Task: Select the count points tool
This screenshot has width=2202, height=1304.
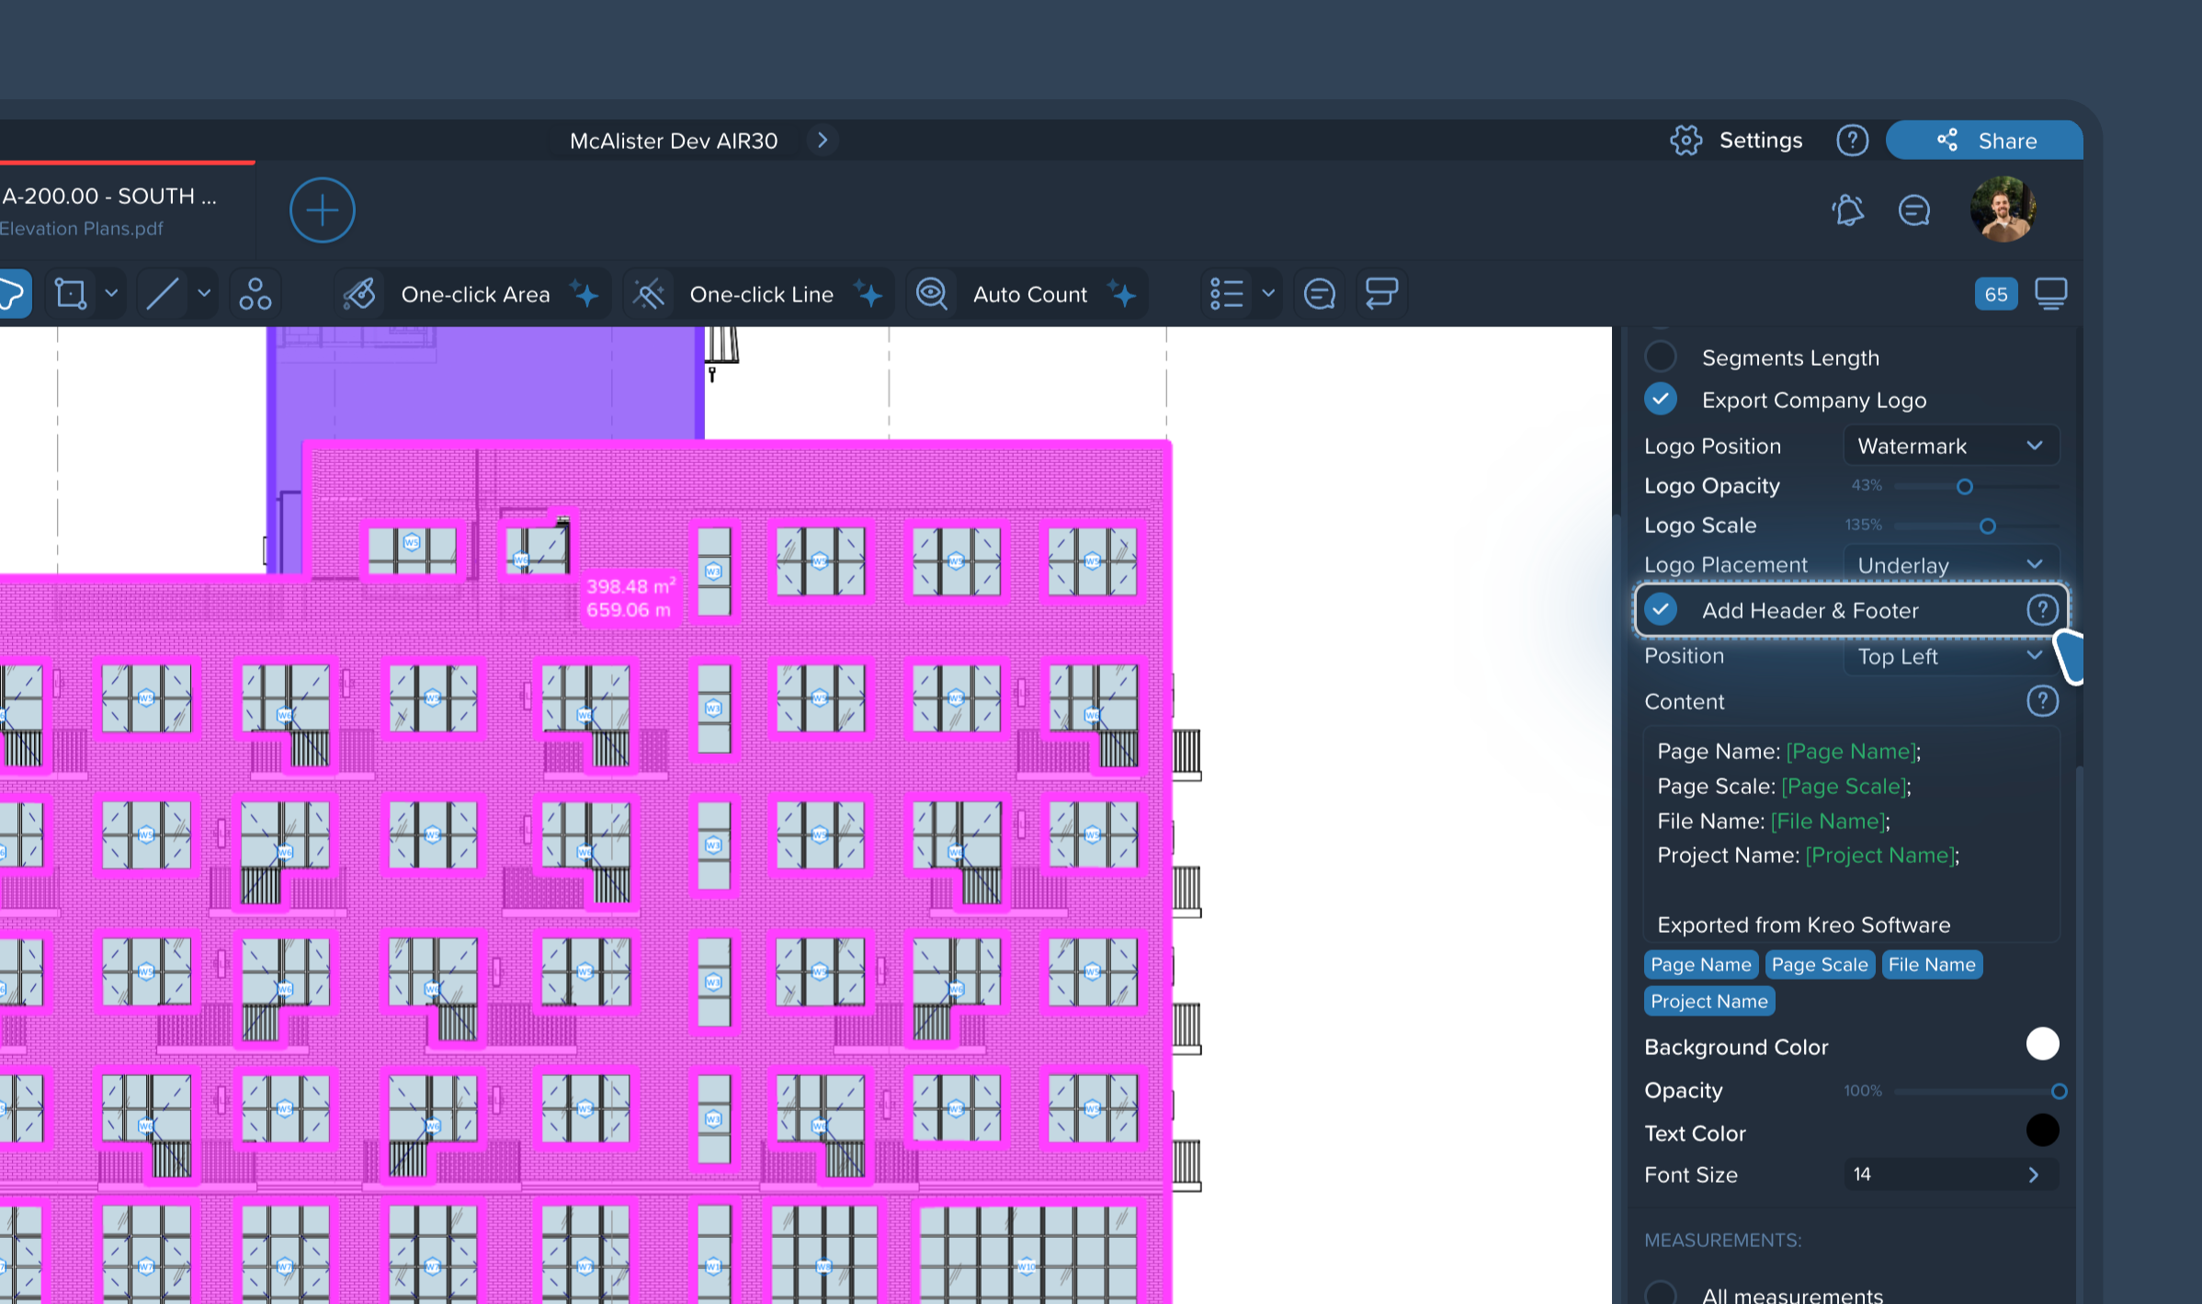Action: pyautogui.click(x=255, y=294)
